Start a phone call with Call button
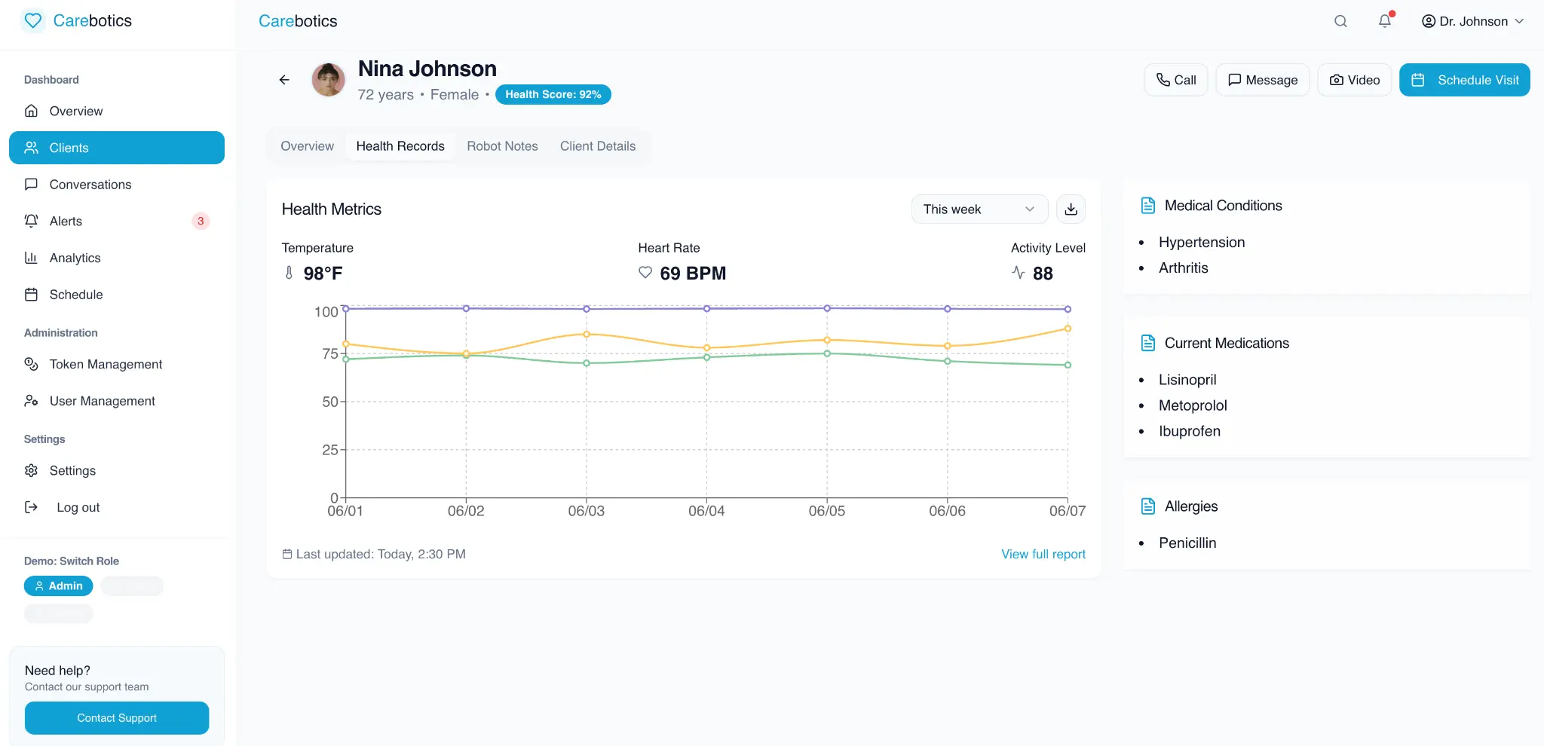Viewport: 1544px width, 746px height. tap(1175, 80)
